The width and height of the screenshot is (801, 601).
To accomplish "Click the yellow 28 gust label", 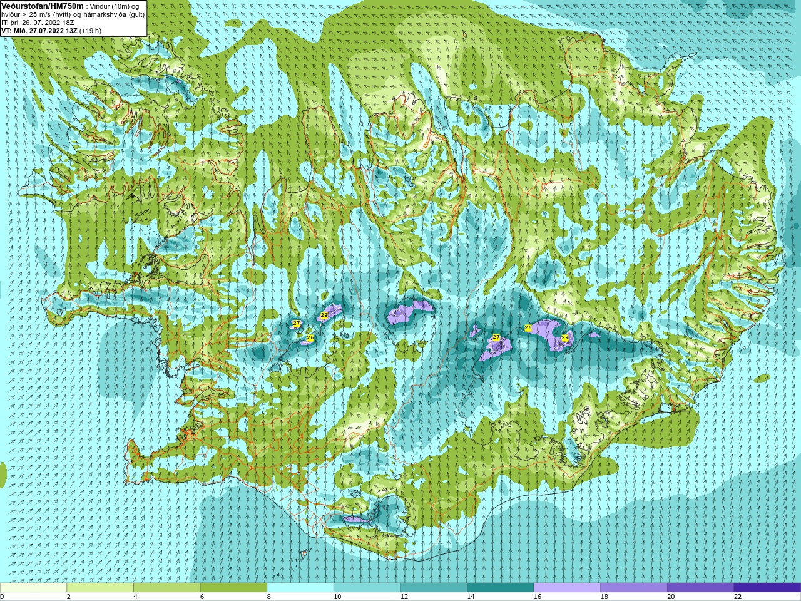I will click(x=324, y=315).
